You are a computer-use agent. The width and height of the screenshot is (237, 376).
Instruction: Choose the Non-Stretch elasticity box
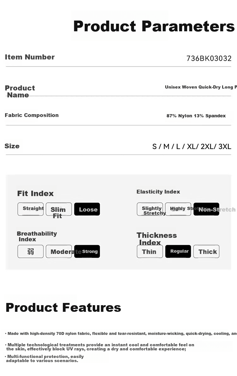206,209
